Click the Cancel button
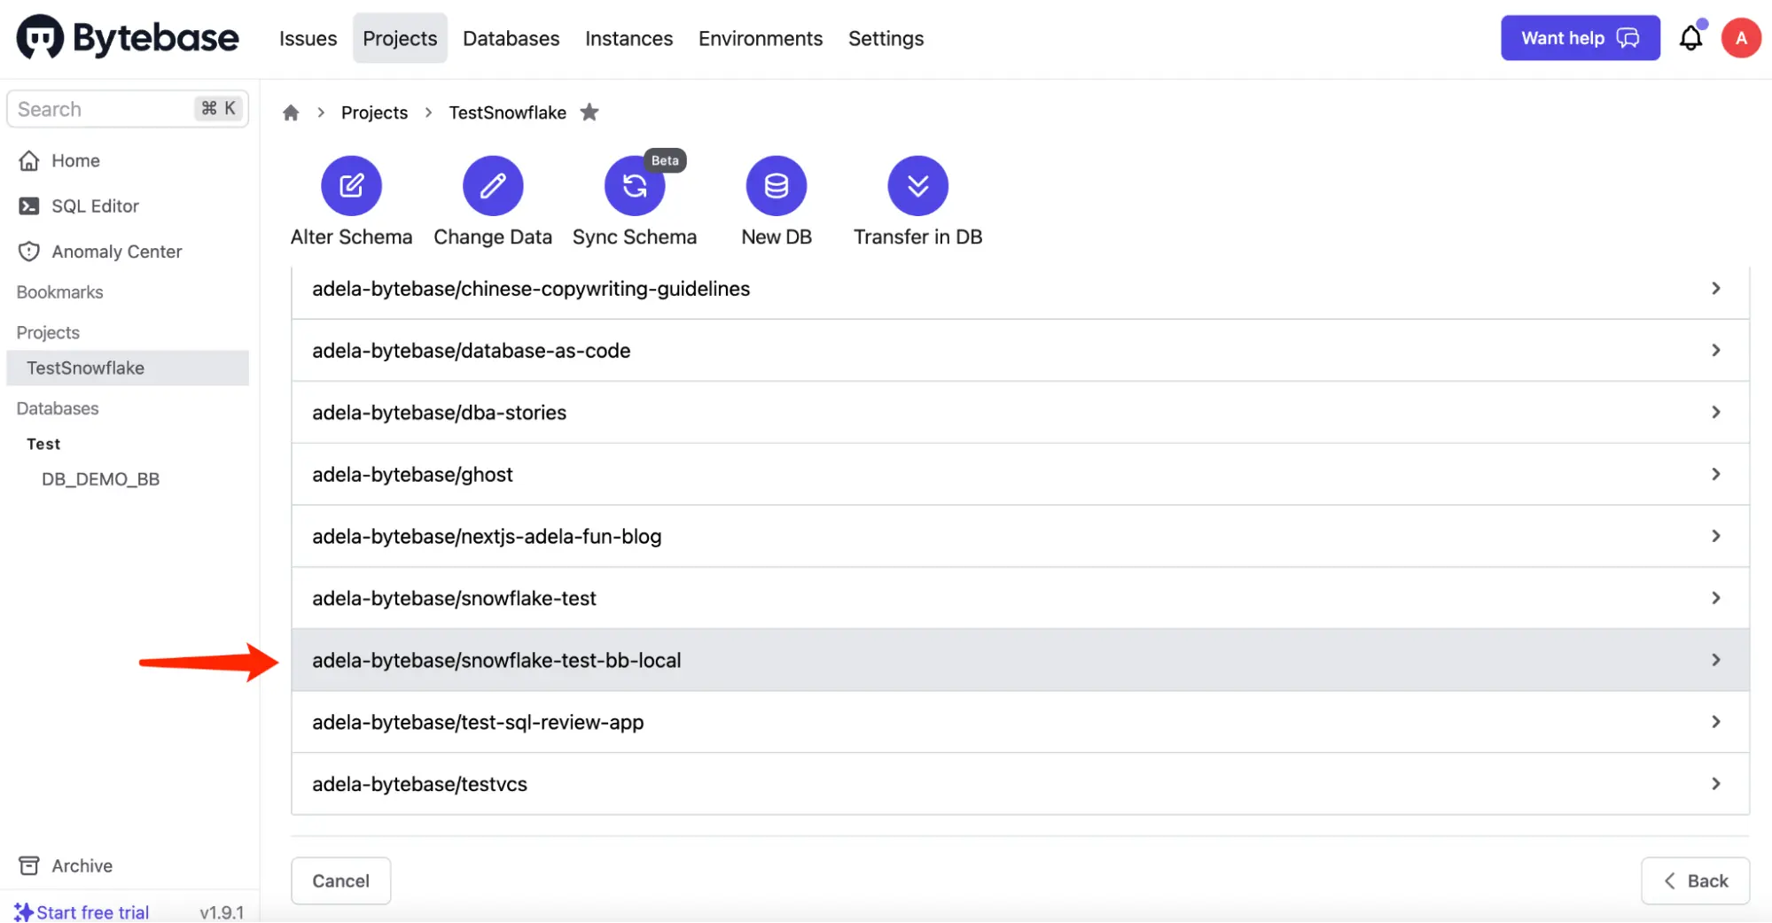 (x=340, y=880)
